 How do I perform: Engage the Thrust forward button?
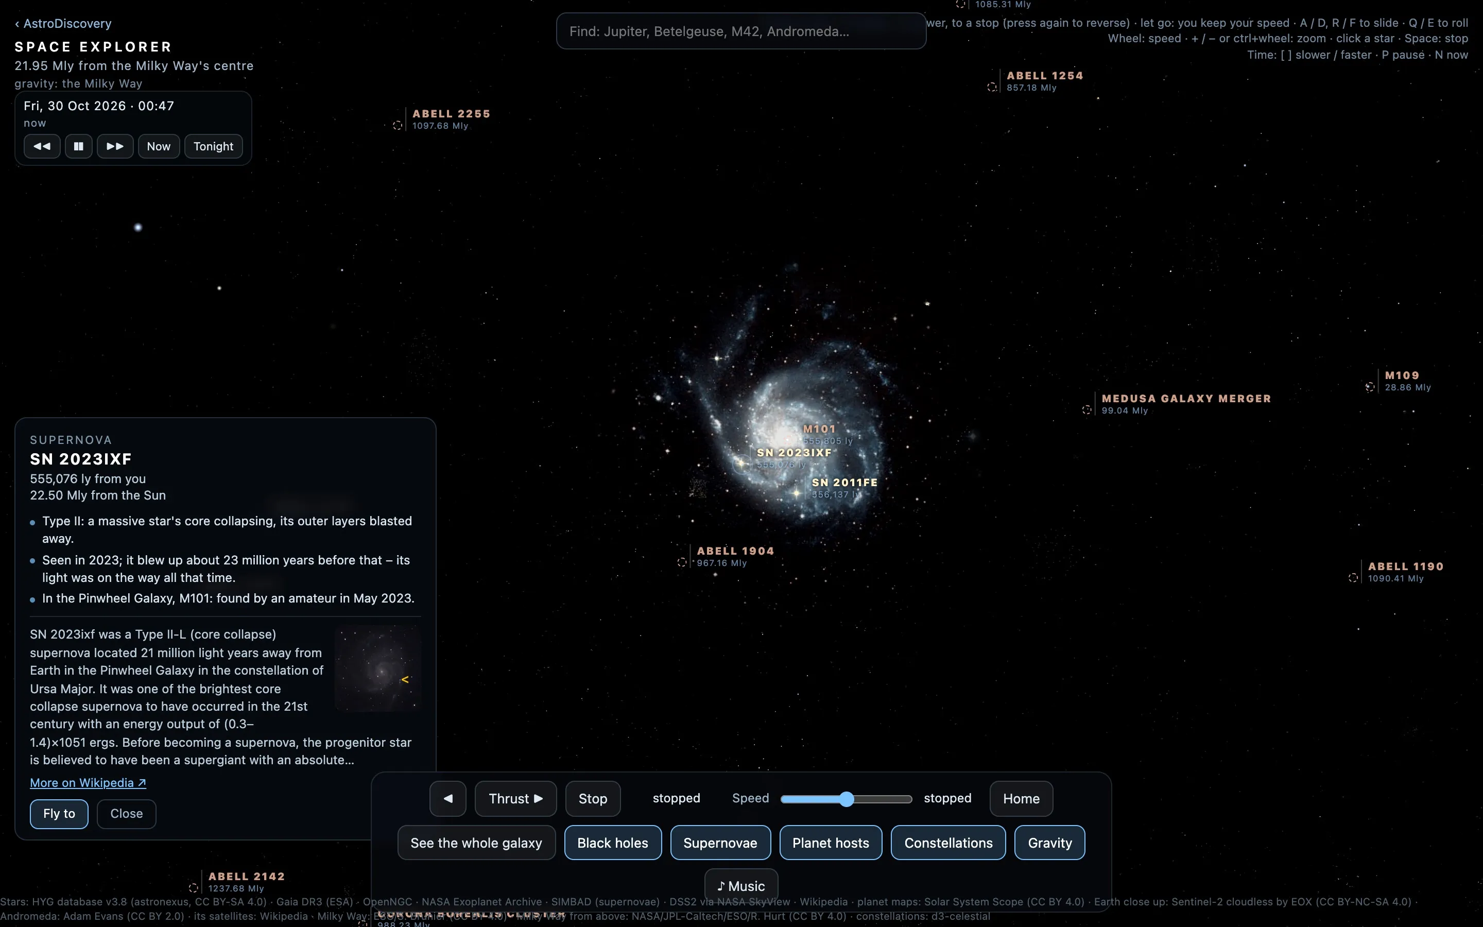[515, 798]
